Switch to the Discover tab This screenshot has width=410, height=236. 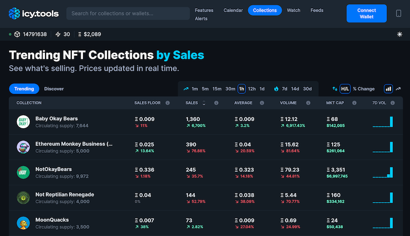54,88
